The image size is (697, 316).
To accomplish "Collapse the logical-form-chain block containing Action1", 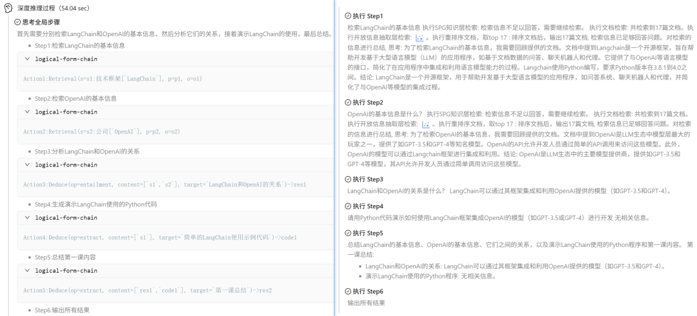I will pyautogui.click(x=27, y=59).
